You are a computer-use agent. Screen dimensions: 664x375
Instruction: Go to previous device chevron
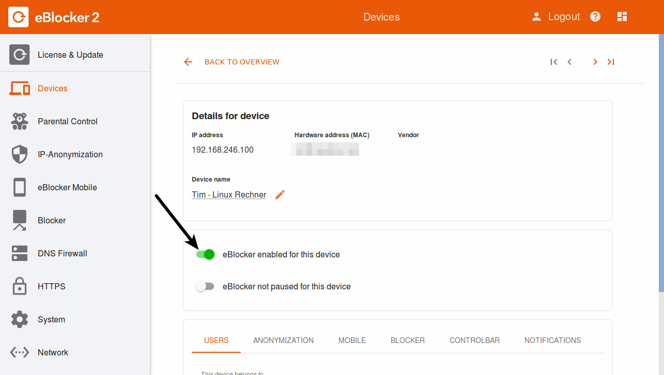point(569,62)
